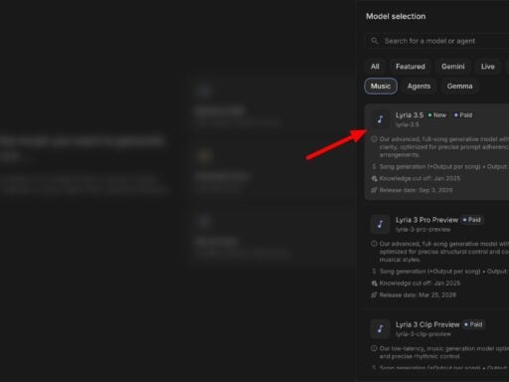Image resolution: width=509 pixels, height=382 pixels.
Task: Choose the Lyria 3.5 model title
Action: (410, 115)
